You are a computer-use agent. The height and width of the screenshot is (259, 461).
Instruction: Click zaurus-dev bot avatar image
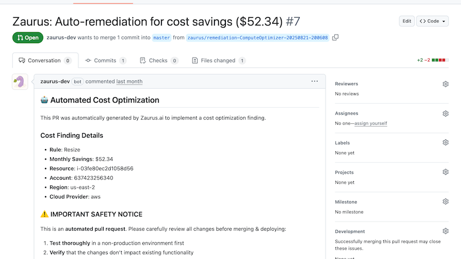click(x=20, y=82)
